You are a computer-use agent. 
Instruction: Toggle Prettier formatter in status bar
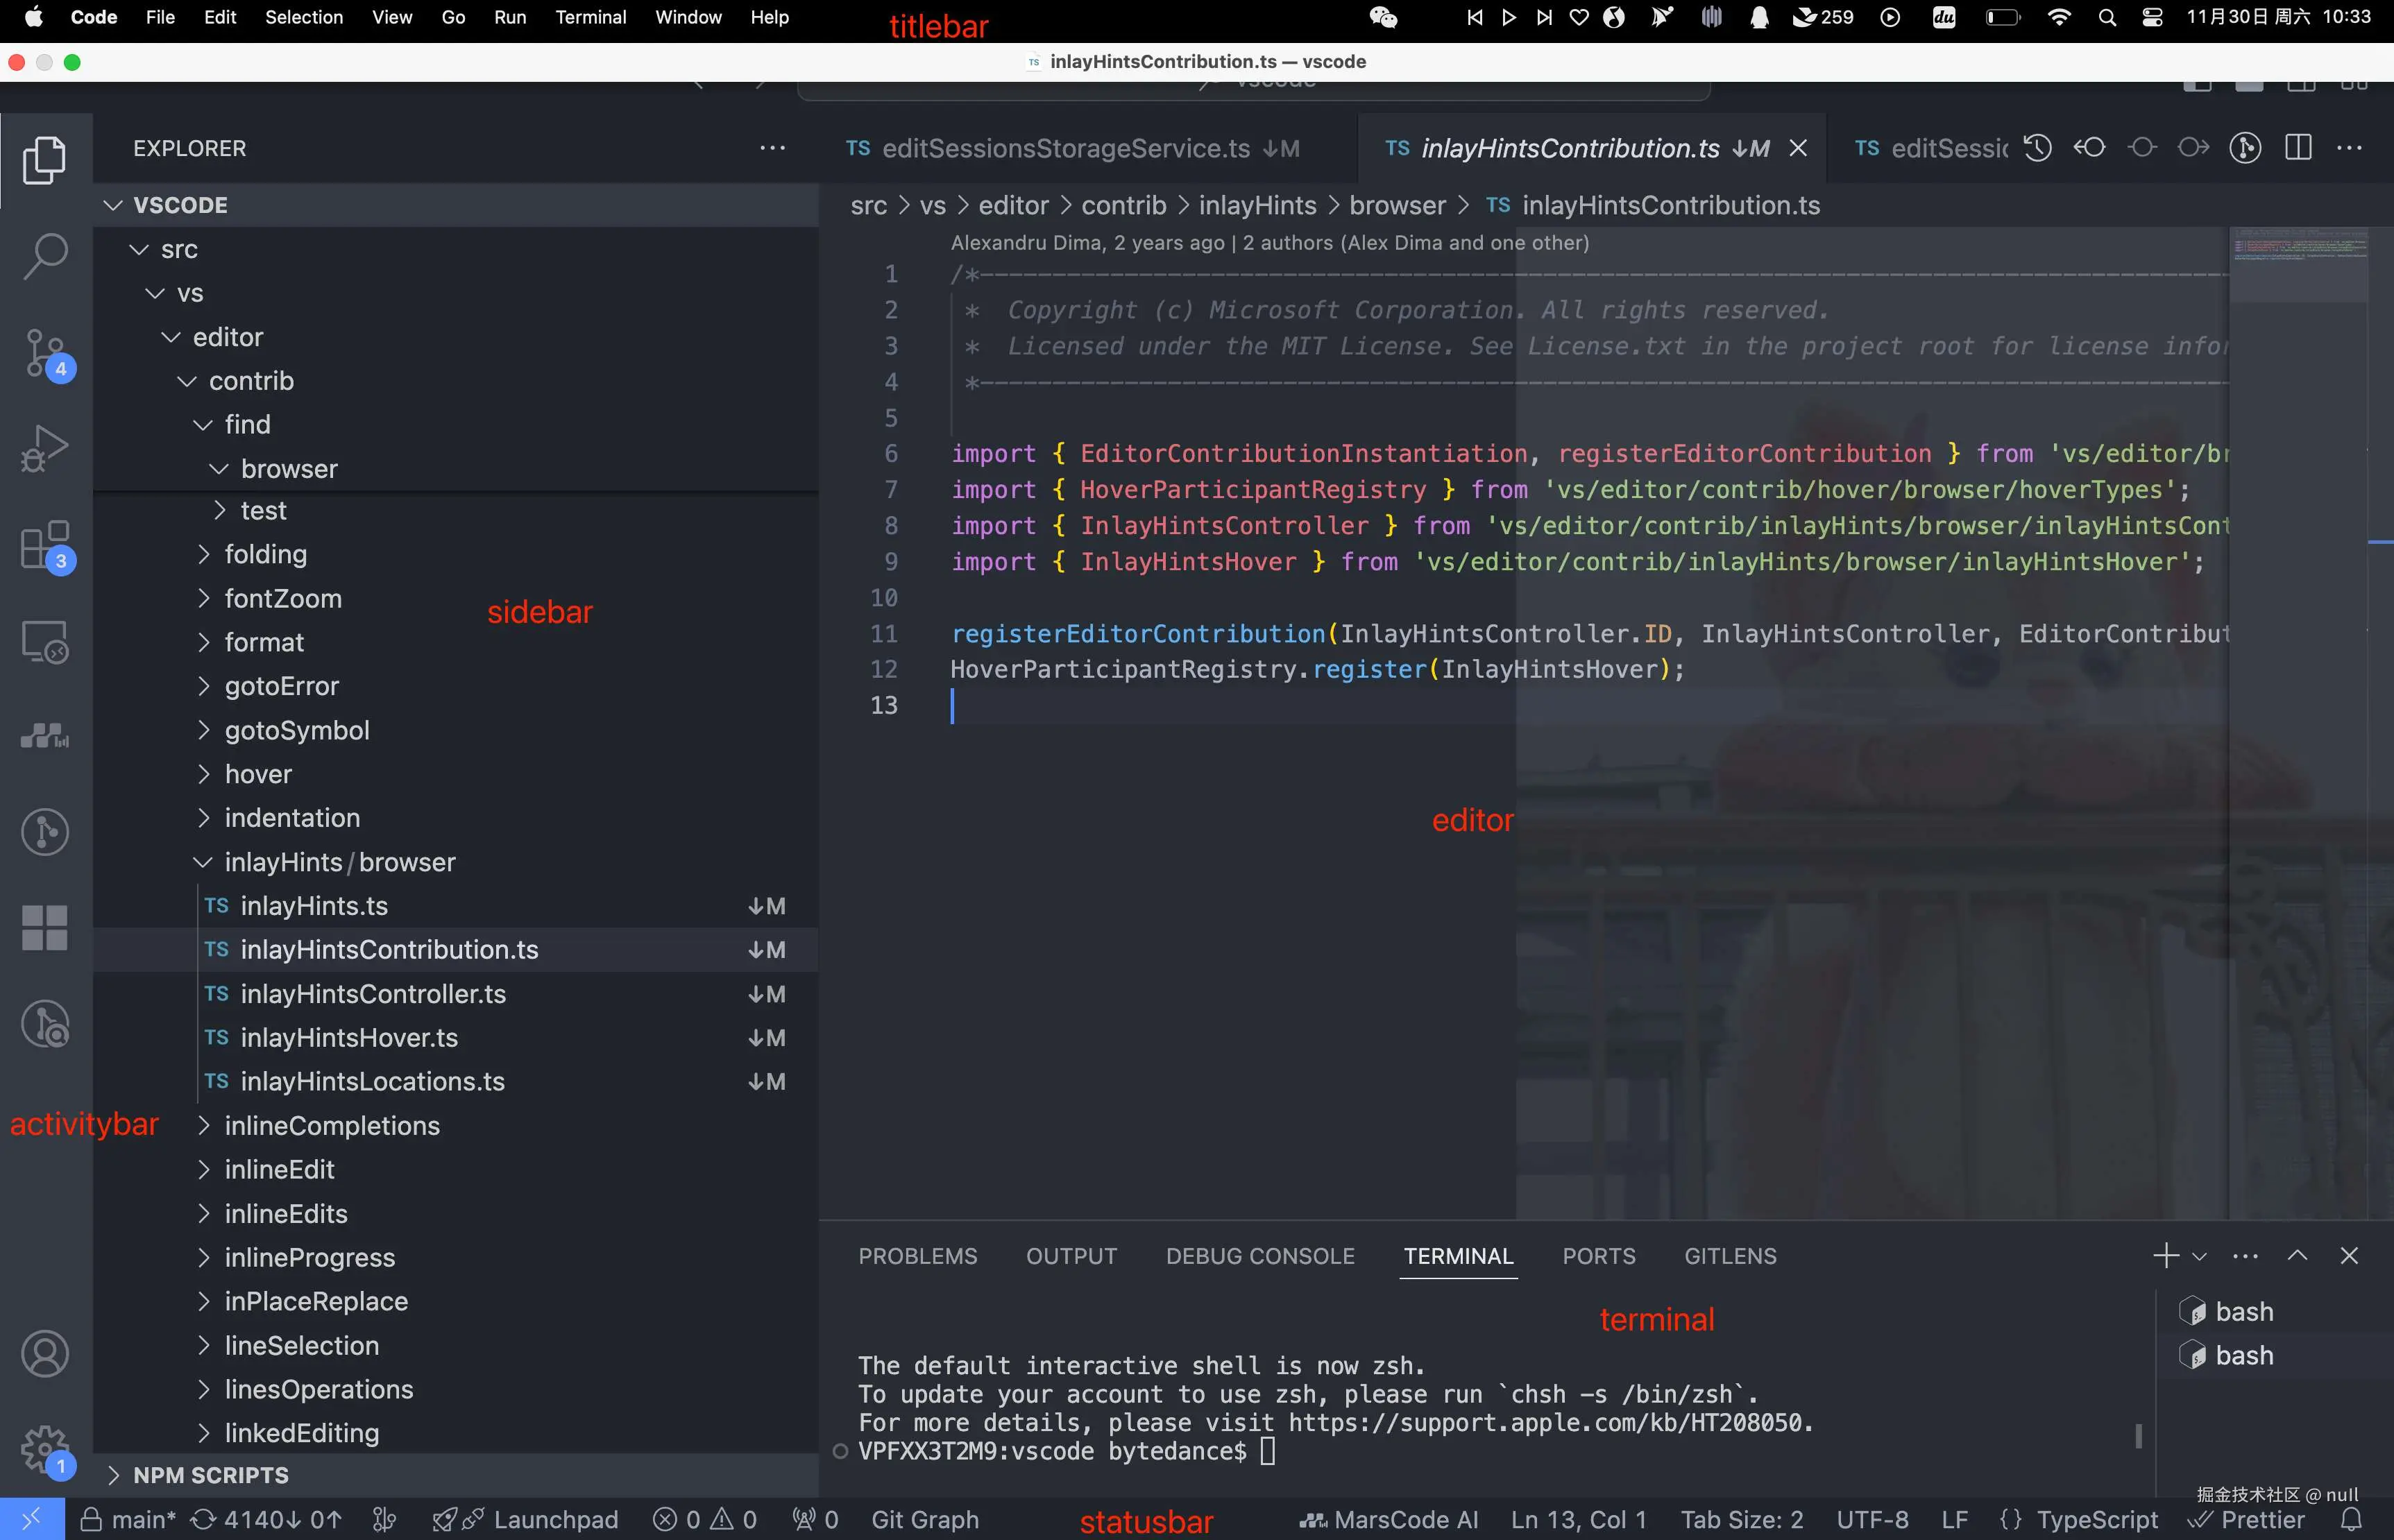click(2247, 1519)
